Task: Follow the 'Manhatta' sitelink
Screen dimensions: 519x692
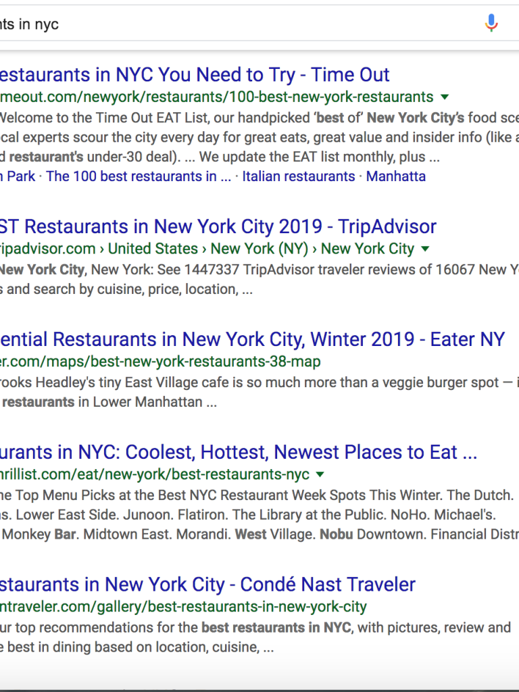Action: pyautogui.click(x=396, y=176)
